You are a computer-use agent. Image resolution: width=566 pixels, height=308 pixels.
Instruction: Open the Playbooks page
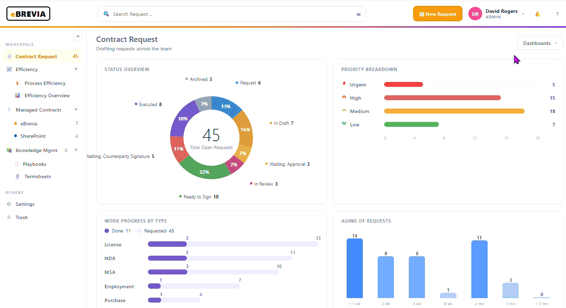[x=35, y=164]
